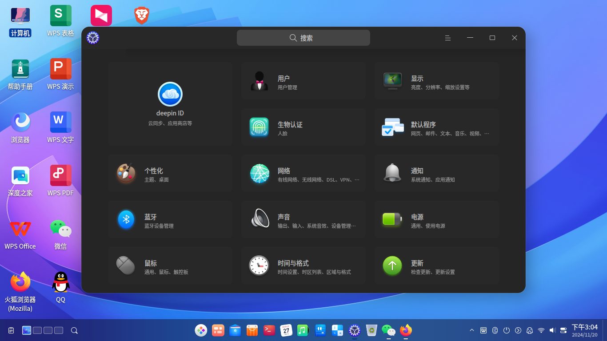Select the 浏览器 desktop icon
607x341 pixels.
pyautogui.click(x=20, y=127)
